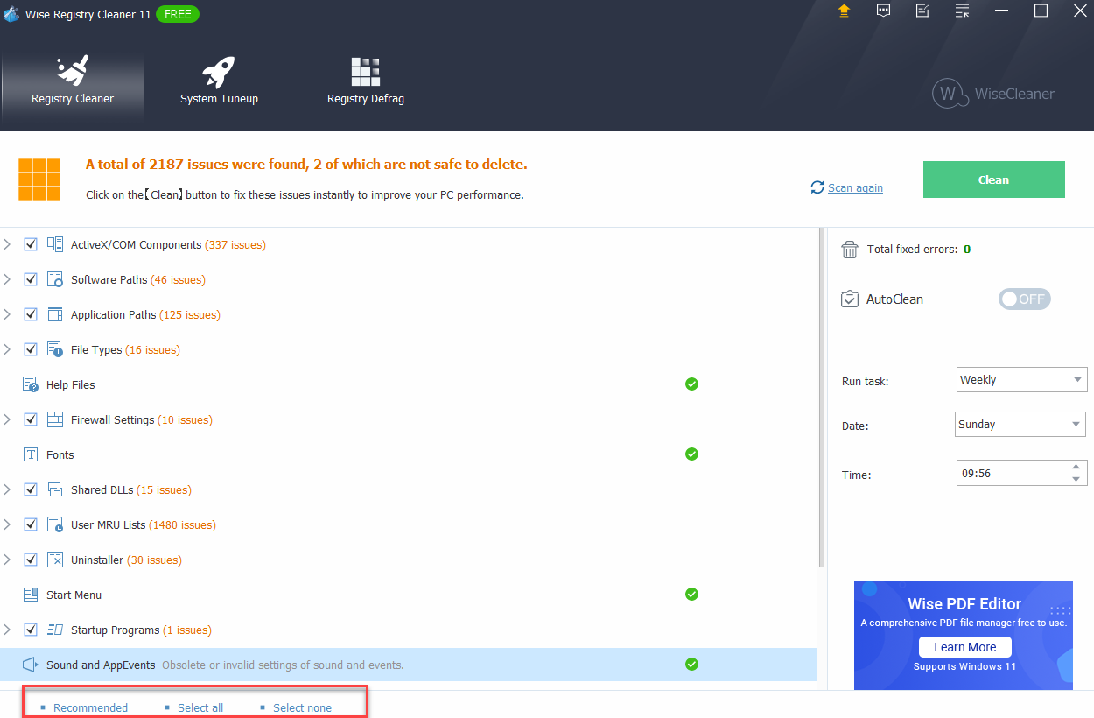Click Learn More in Wise PDF Editor ad

(x=964, y=647)
